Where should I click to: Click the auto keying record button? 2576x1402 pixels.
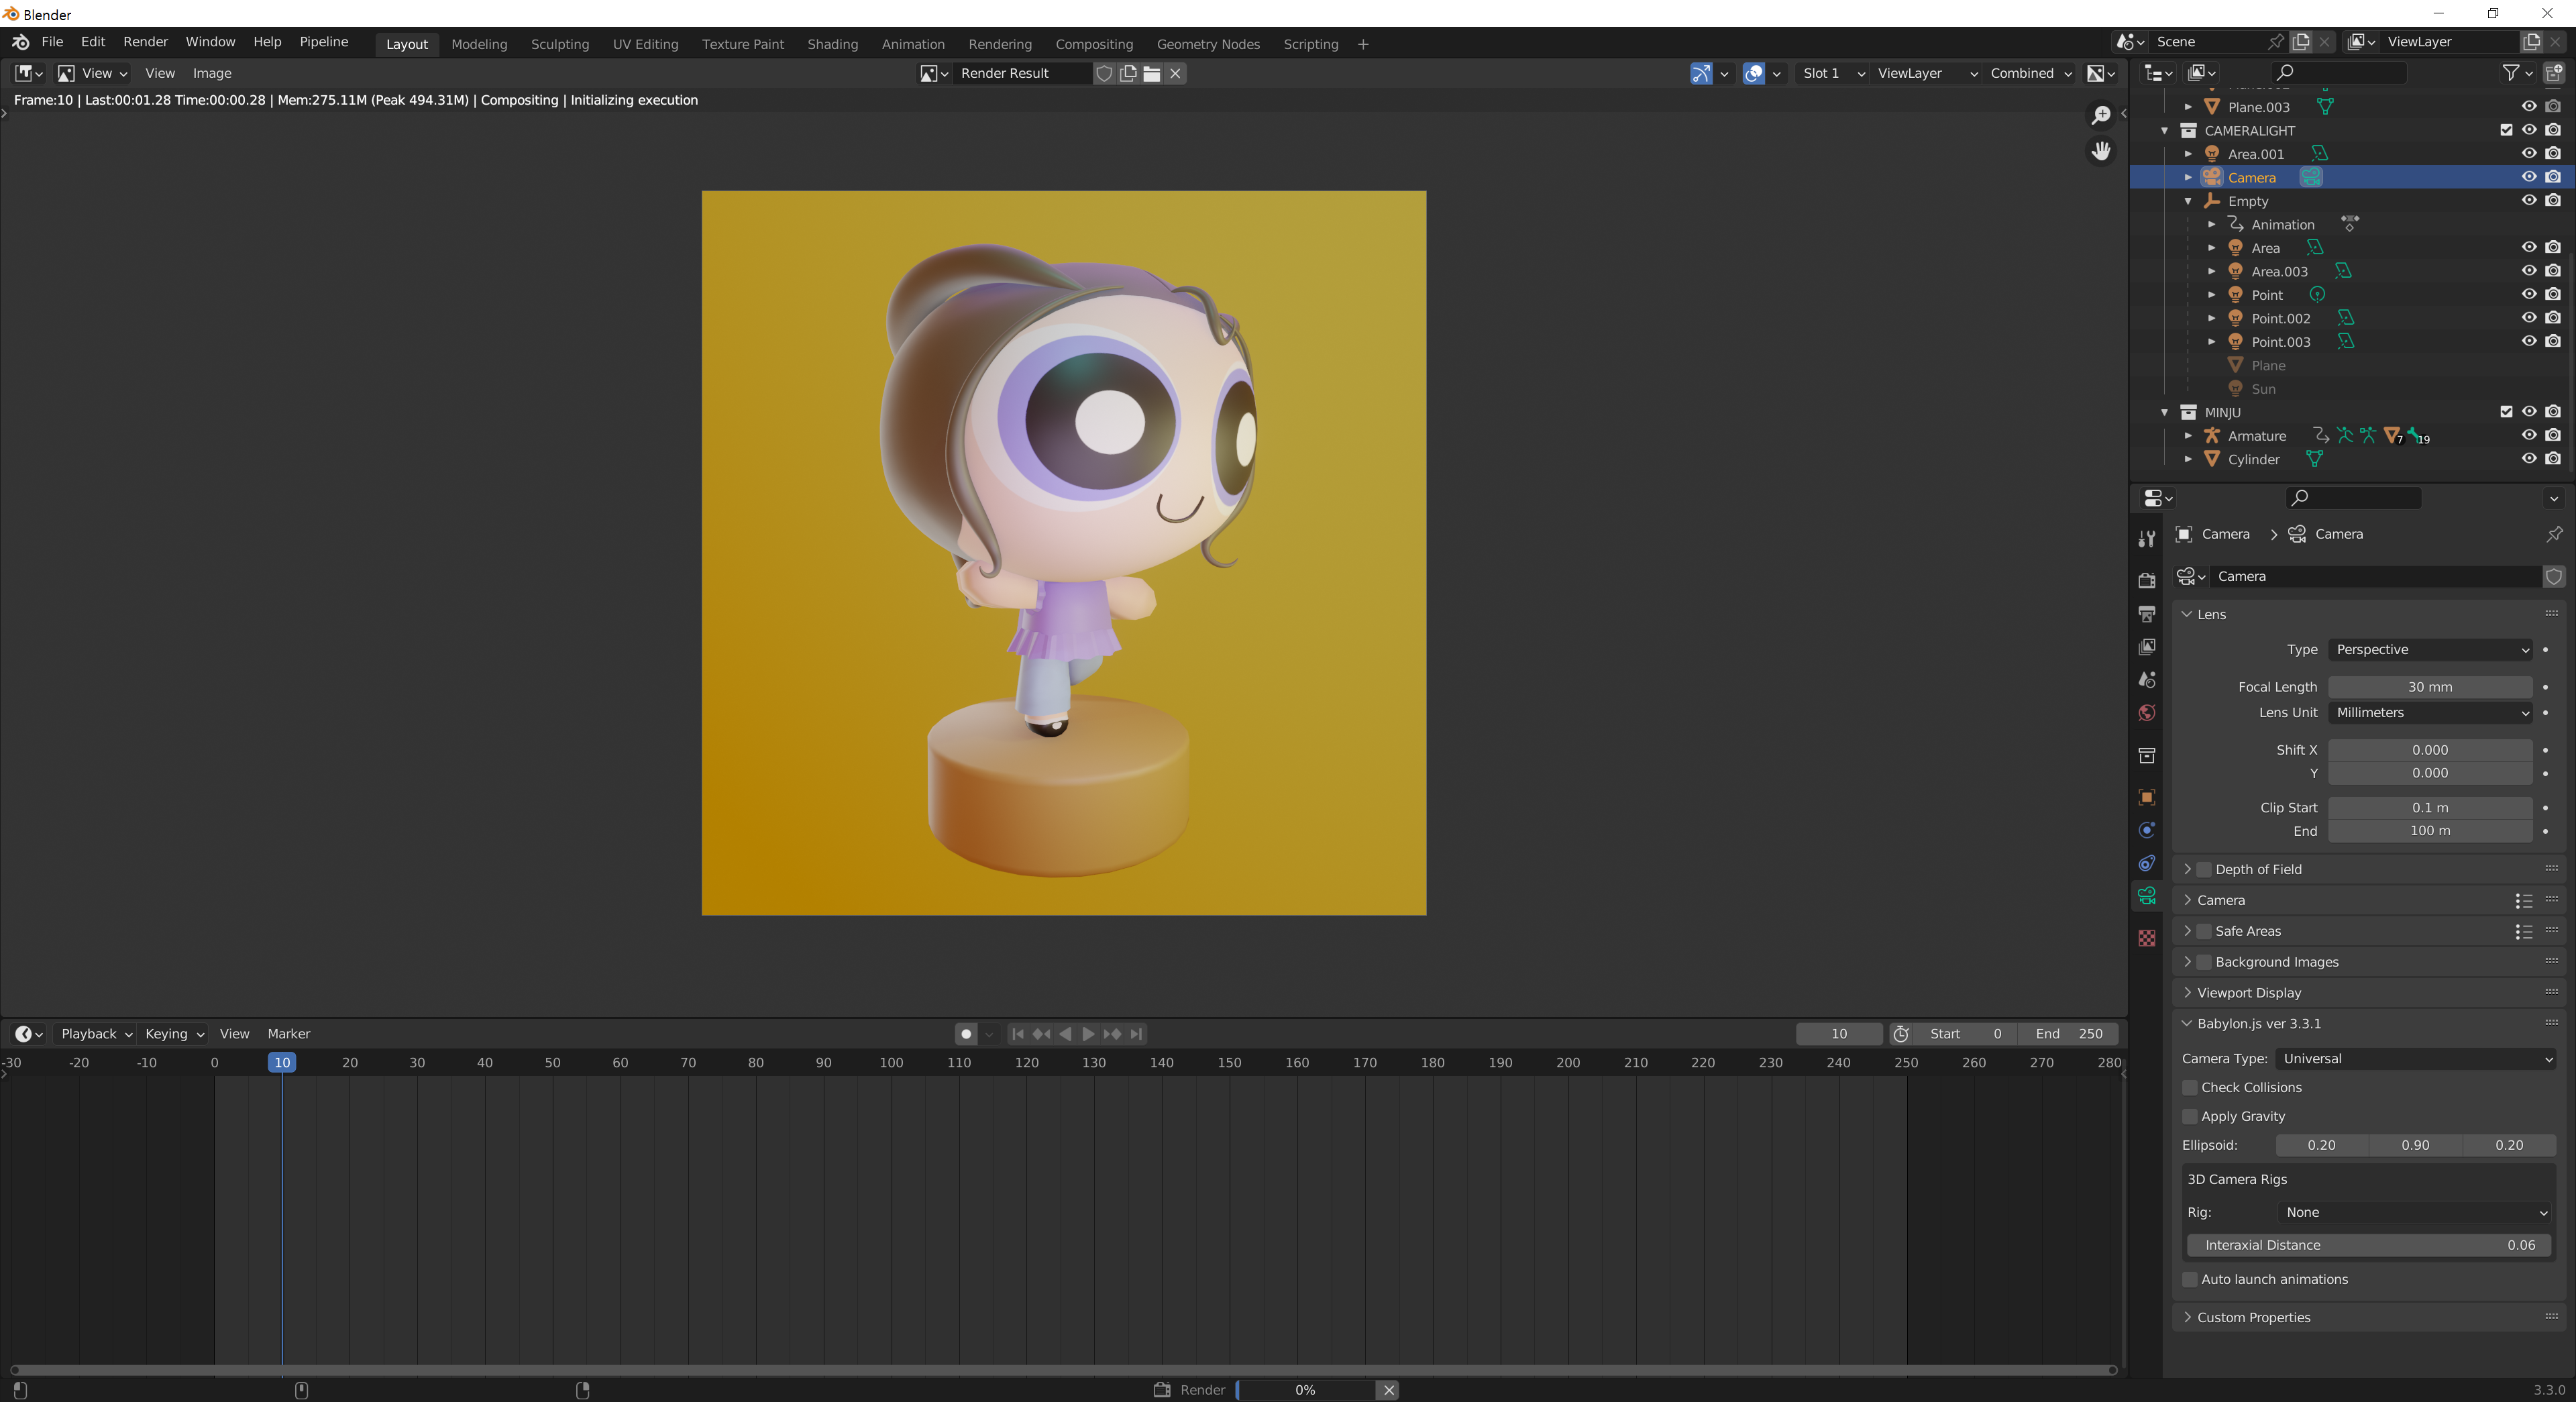click(x=966, y=1034)
